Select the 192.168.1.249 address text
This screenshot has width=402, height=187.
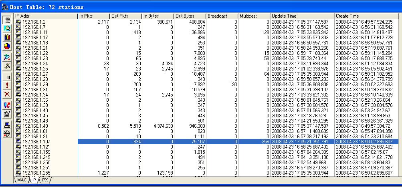[36, 157]
